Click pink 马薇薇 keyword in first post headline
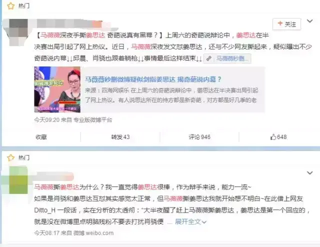Viewport: 320px width, 247px height. coord(50,35)
